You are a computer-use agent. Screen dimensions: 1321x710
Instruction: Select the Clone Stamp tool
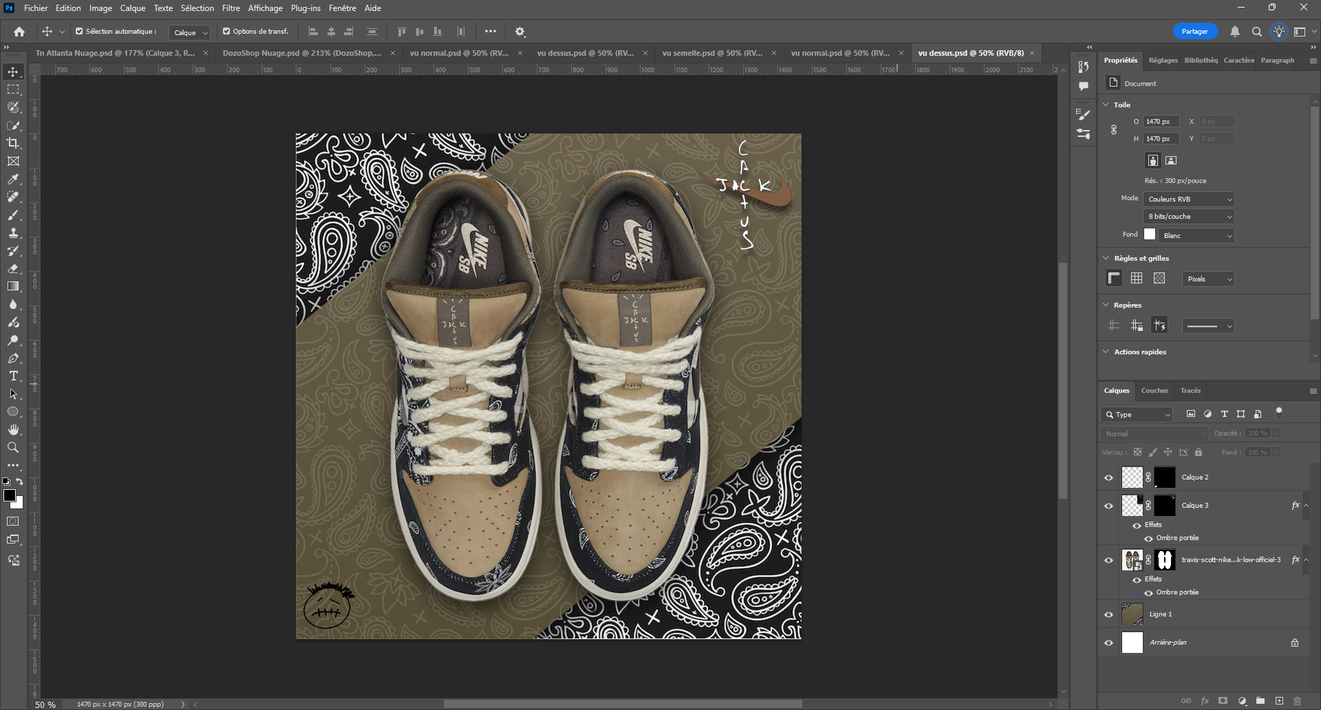pos(13,233)
